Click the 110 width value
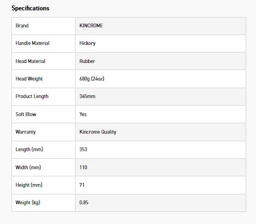 pos(83,168)
